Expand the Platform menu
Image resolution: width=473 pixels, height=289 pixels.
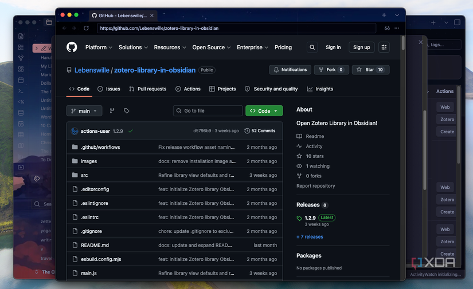pyautogui.click(x=99, y=47)
